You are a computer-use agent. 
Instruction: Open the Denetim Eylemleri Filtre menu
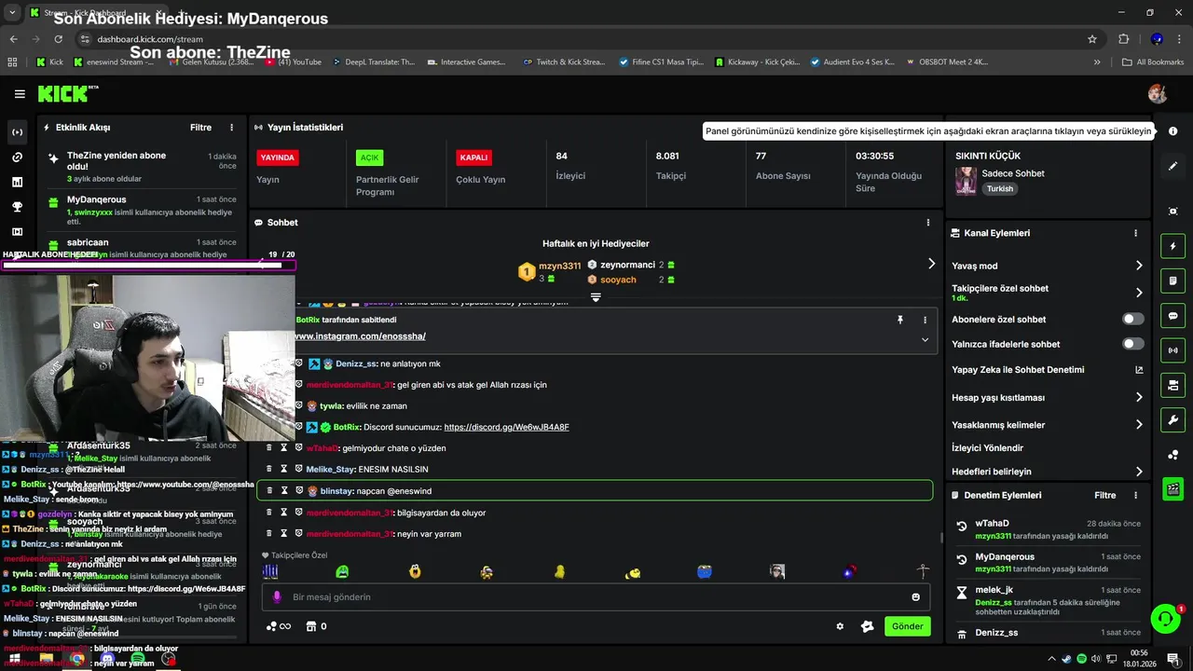[x=1104, y=496]
